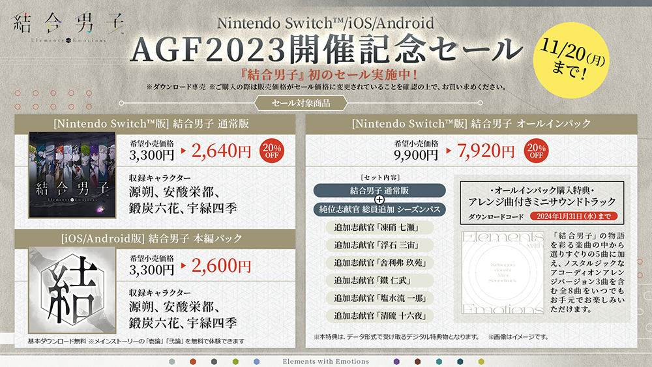The image size is (652, 367).
Task: Click the Nintendo Switch™/iOS/Android heading
Action: [x=325, y=23]
